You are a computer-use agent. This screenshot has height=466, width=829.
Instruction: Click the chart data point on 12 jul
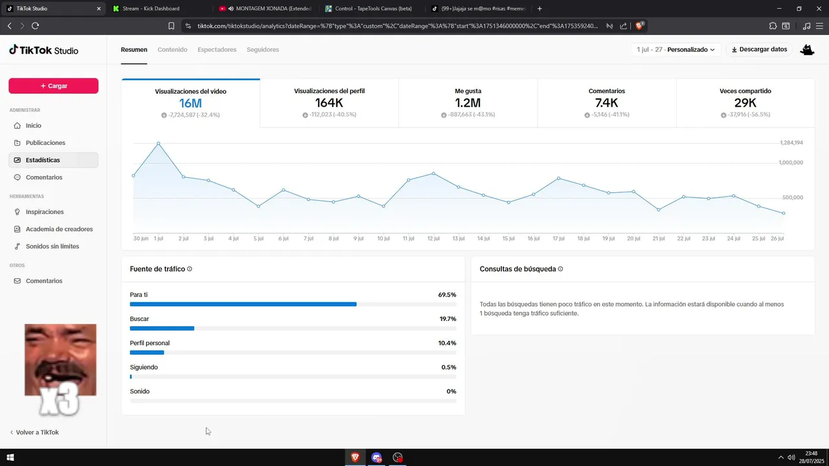tap(433, 173)
